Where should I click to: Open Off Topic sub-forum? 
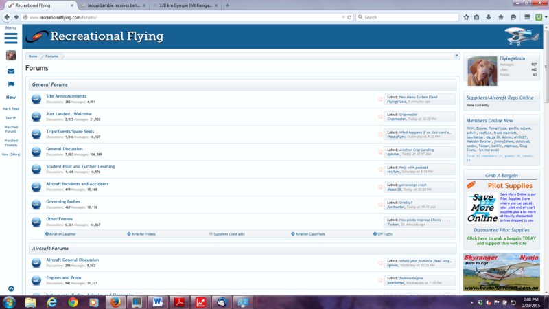[x=385, y=234]
